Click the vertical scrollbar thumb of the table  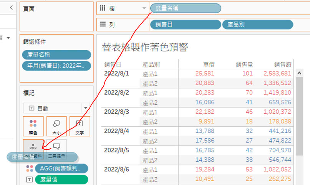[x=299, y=116]
